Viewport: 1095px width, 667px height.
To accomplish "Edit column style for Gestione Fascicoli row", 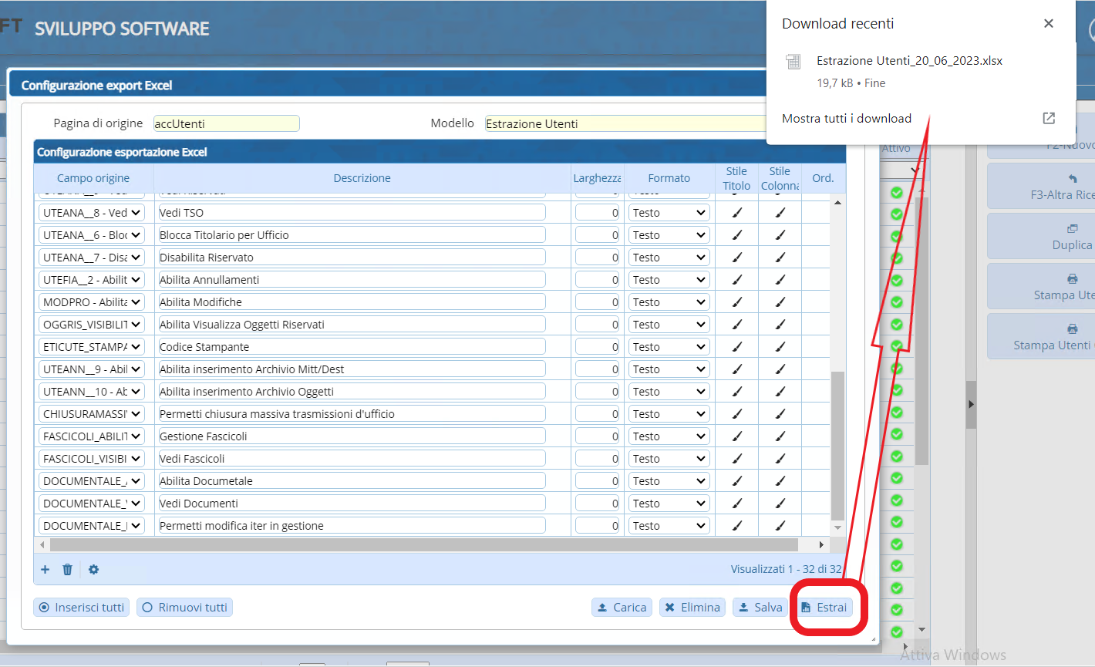I will (780, 436).
